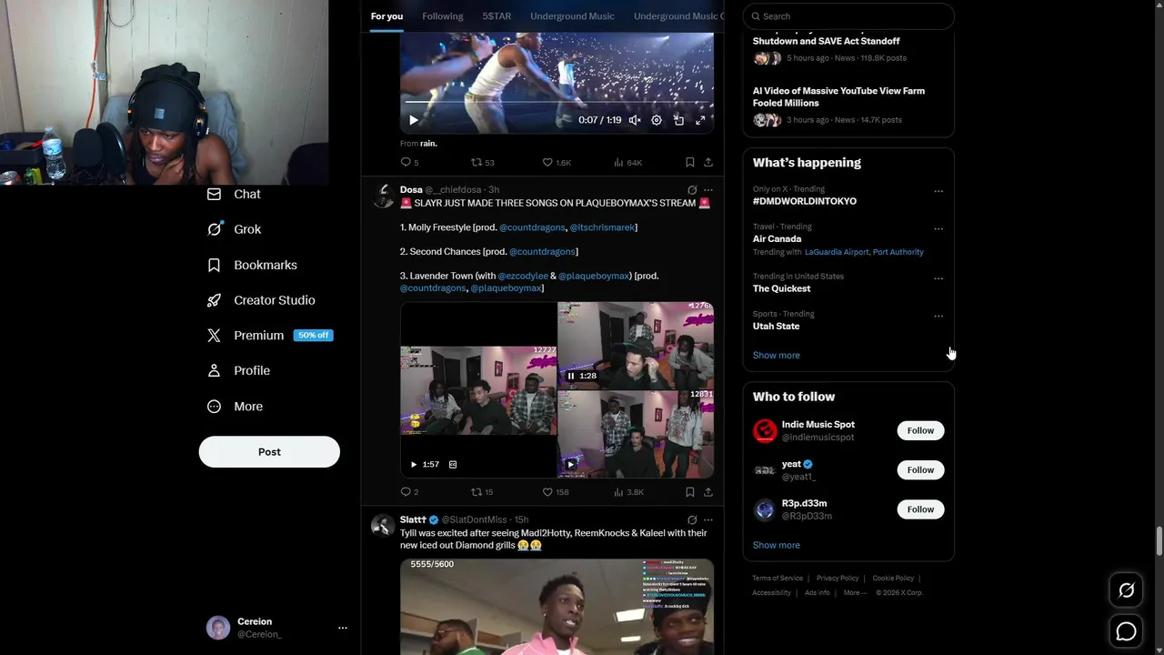Follow R3p.d33m
Screen dimensions: 1164x655
click(x=920, y=509)
